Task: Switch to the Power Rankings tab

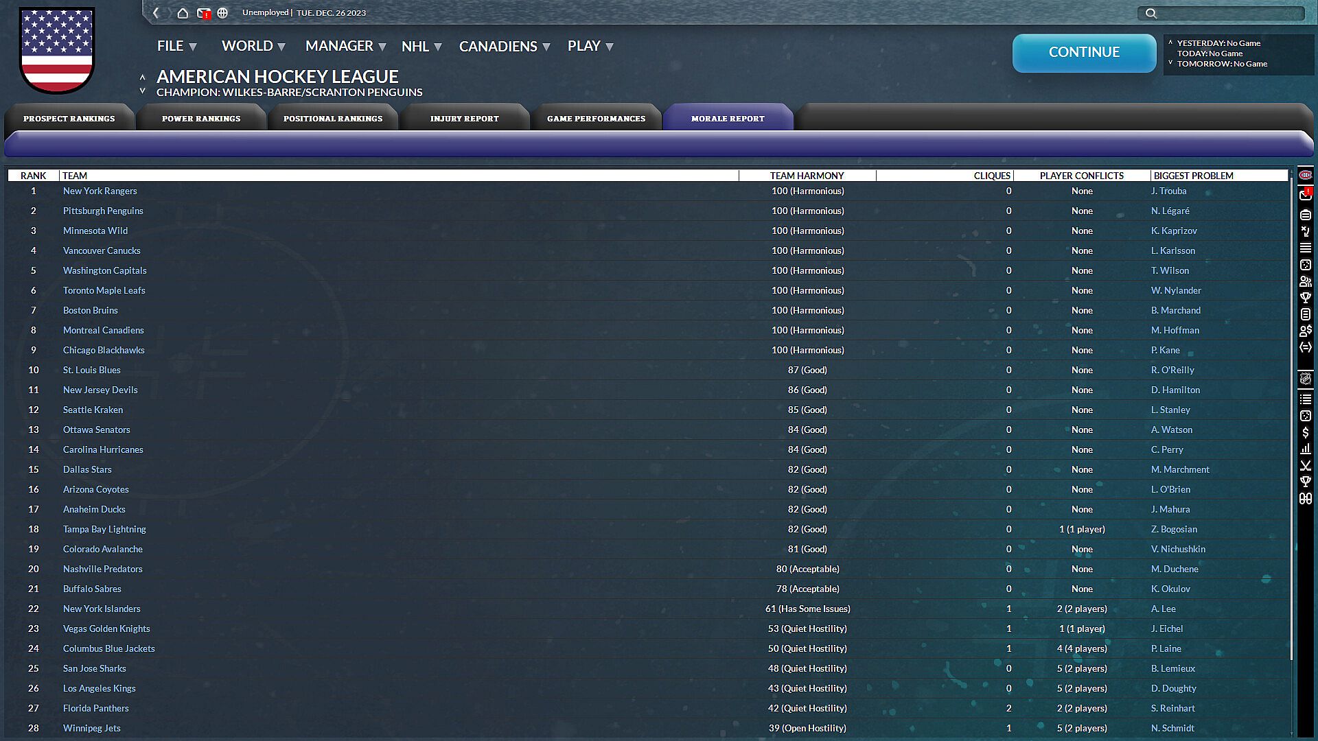Action: tap(201, 118)
